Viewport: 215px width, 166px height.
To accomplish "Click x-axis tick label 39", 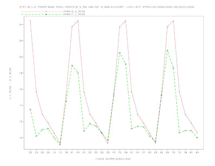I will click(x=108, y=152).
